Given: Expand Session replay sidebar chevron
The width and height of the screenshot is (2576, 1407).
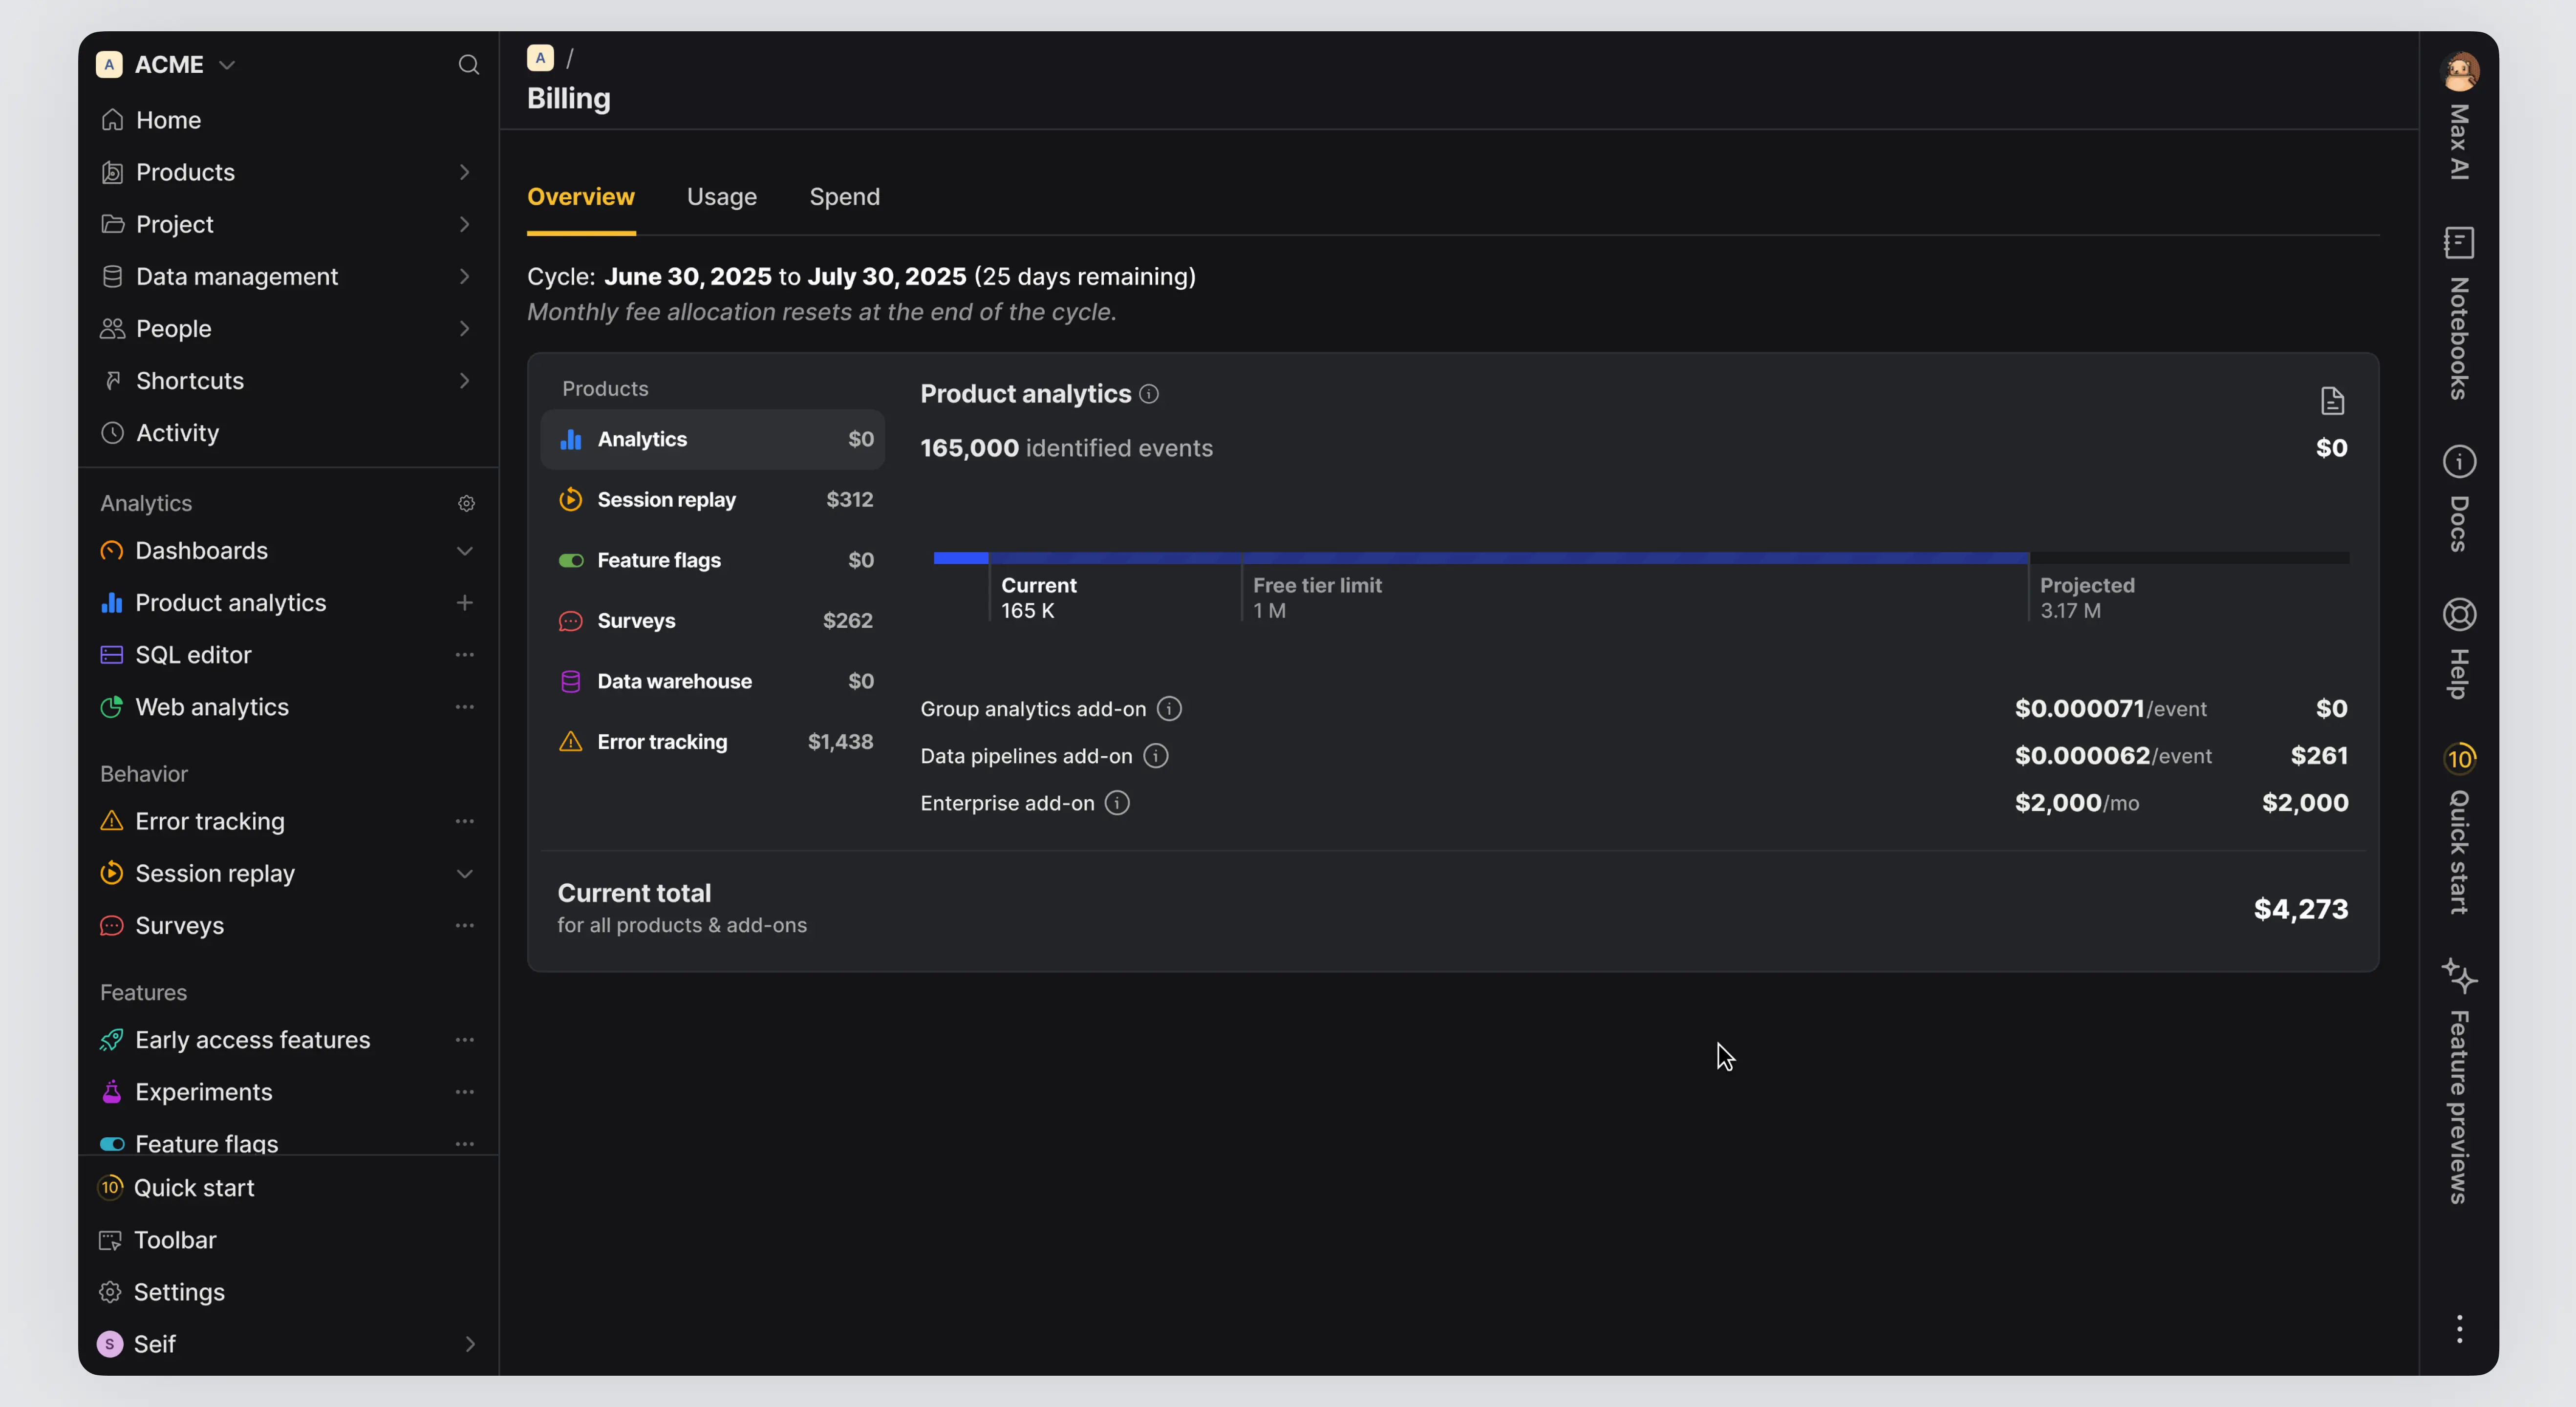Looking at the screenshot, I should [x=464, y=874].
